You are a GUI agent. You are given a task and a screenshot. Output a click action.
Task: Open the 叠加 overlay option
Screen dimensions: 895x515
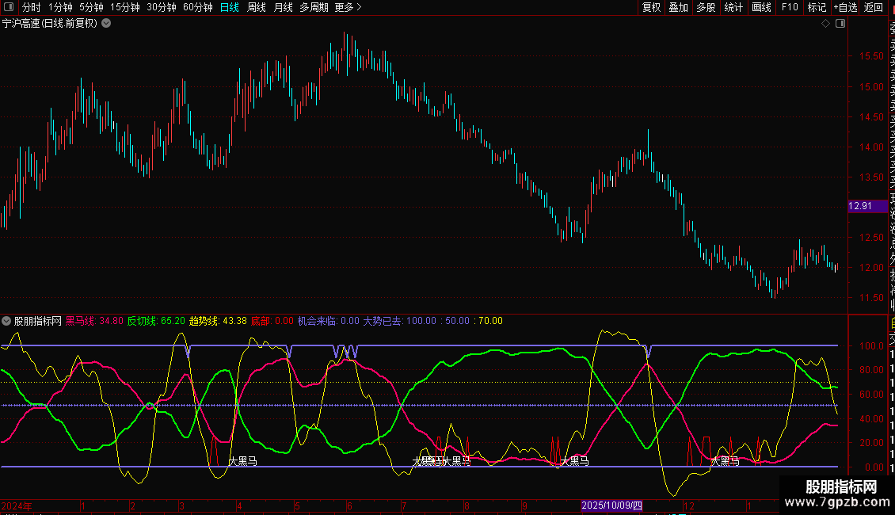click(x=678, y=8)
